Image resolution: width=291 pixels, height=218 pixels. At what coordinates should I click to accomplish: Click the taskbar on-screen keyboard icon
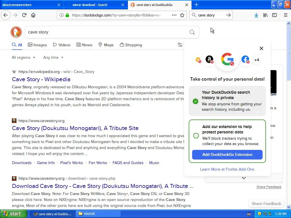tap(249, 214)
